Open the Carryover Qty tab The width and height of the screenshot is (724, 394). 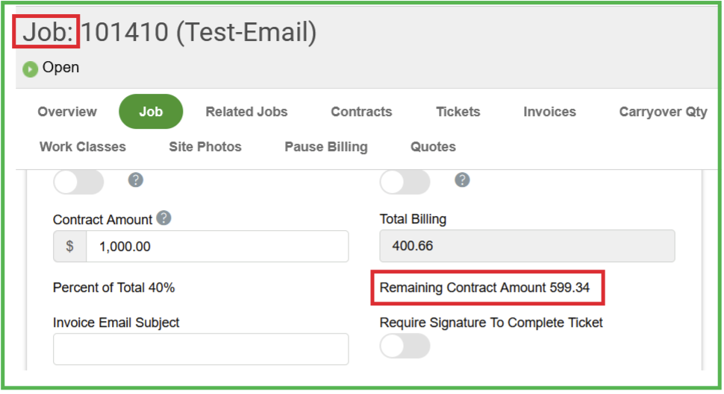[663, 112]
